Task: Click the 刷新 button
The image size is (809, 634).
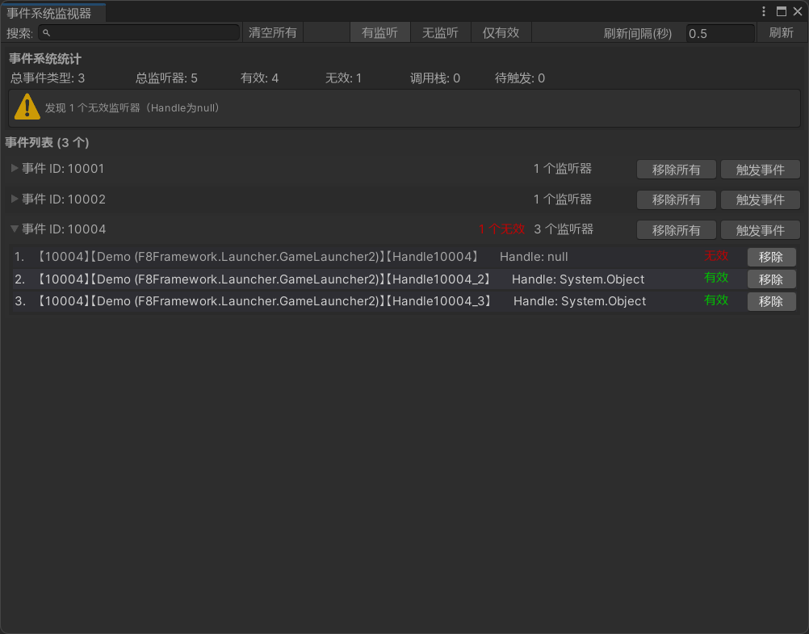Action: 781,32
